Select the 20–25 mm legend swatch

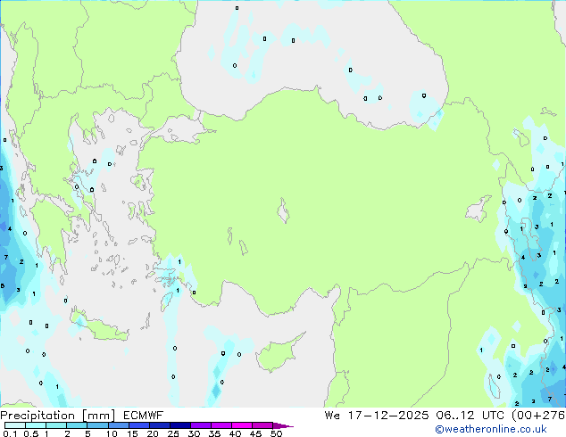tap(159, 425)
